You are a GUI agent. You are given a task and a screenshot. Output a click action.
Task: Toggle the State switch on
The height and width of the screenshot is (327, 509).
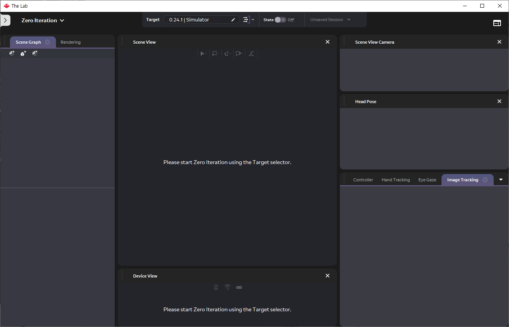pyautogui.click(x=280, y=20)
